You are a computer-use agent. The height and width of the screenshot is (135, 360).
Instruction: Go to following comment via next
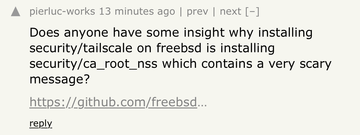pyautogui.click(x=231, y=12)
